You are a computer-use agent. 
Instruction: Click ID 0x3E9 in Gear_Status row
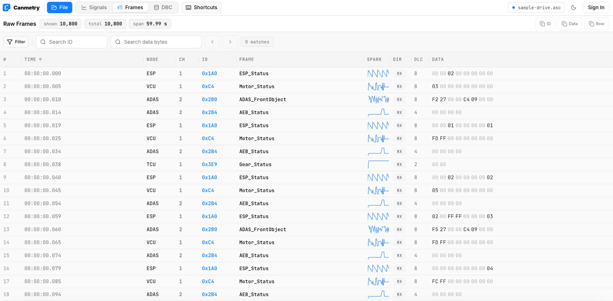point(209,164)
